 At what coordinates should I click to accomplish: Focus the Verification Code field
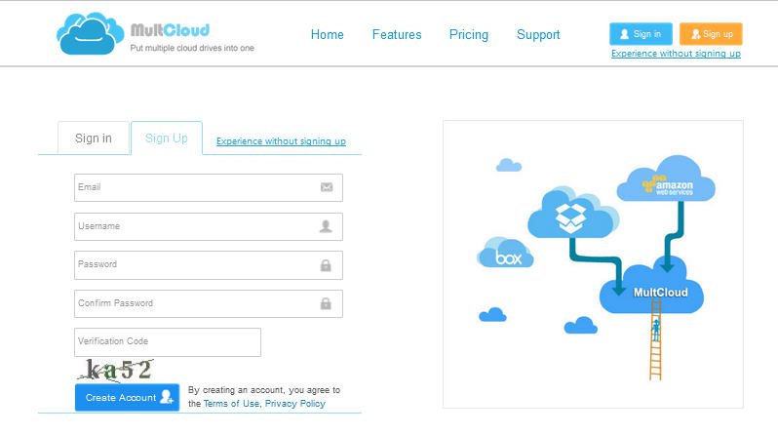click(x=168, y=342)
